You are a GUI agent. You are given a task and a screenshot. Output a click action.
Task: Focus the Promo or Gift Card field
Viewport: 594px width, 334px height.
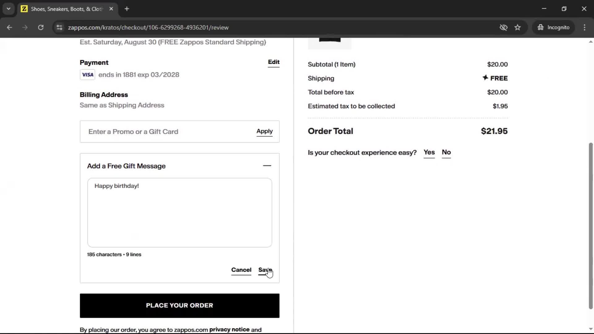[169, 131]
